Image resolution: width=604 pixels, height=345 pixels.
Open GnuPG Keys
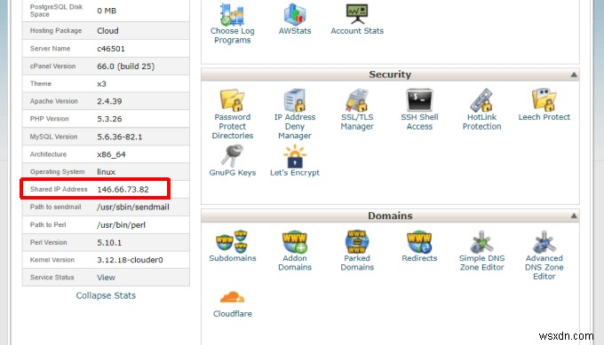pyautogui.click(x=233, y=161)
